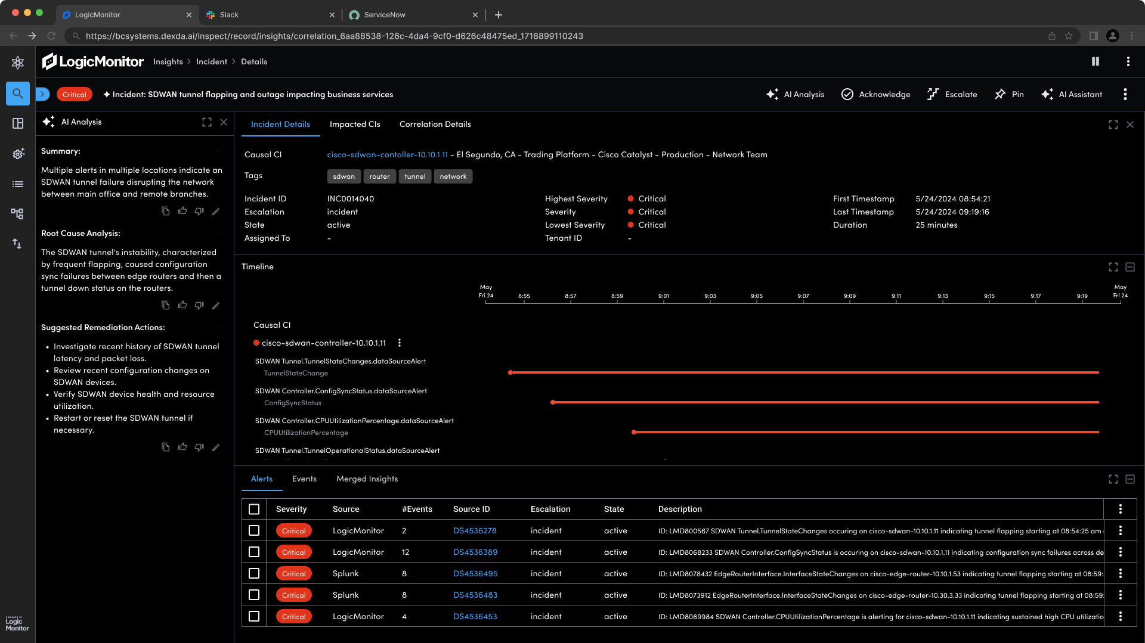The width and height of the screenshot is (1145, 643).
Task: Expand the Timeline to fullscreen
Action: point(1113,267)
